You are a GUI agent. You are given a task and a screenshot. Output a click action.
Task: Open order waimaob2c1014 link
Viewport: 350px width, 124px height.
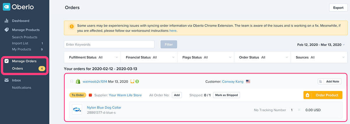tap(95, 81)
